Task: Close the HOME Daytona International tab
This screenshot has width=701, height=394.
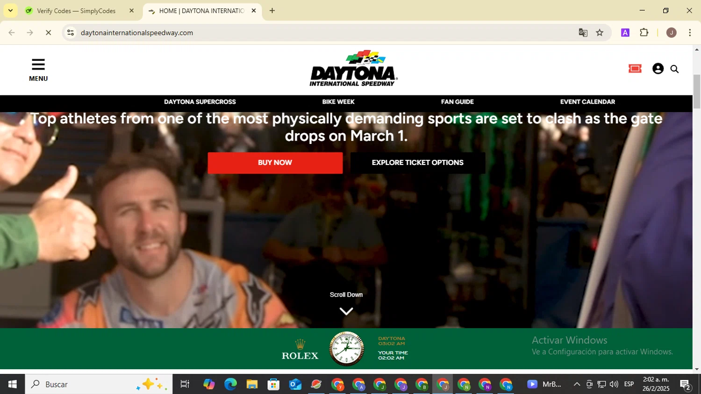Action: click(254, 11)
